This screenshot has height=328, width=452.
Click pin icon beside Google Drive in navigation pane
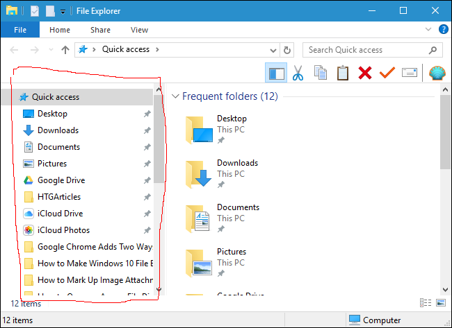147,180
